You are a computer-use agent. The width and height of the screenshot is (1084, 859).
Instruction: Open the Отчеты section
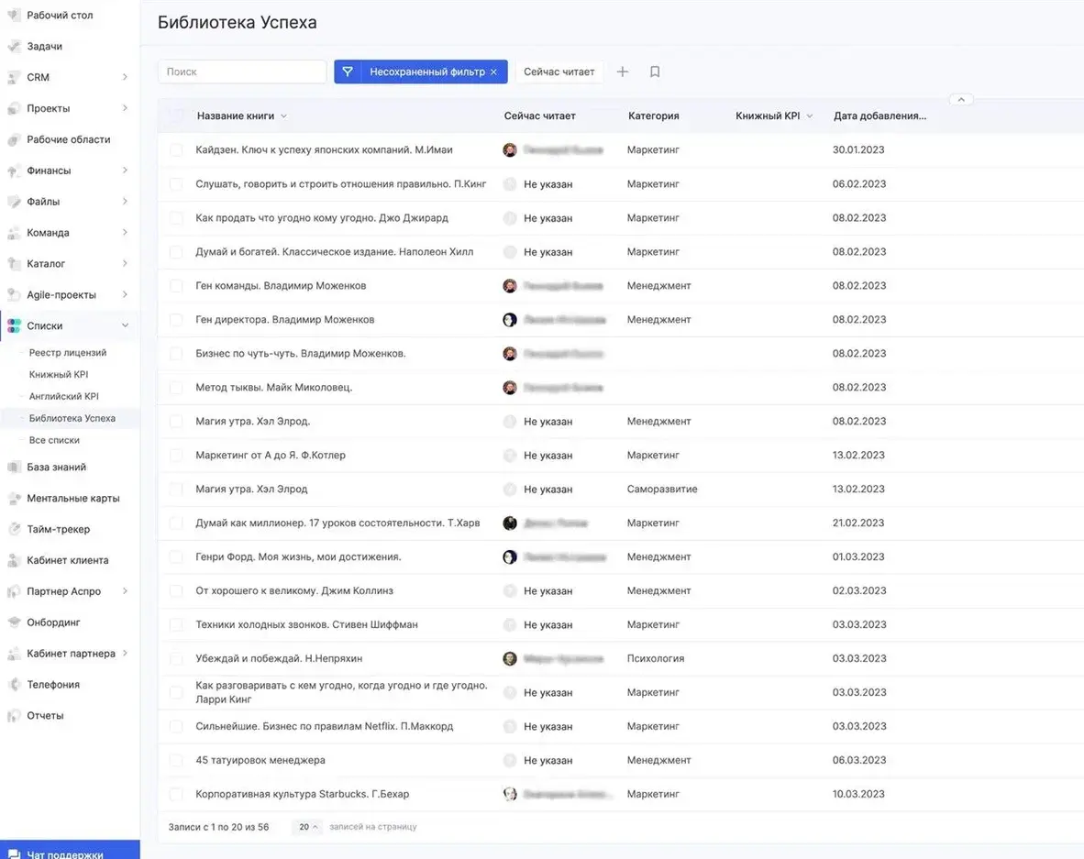tap(45, 716)
